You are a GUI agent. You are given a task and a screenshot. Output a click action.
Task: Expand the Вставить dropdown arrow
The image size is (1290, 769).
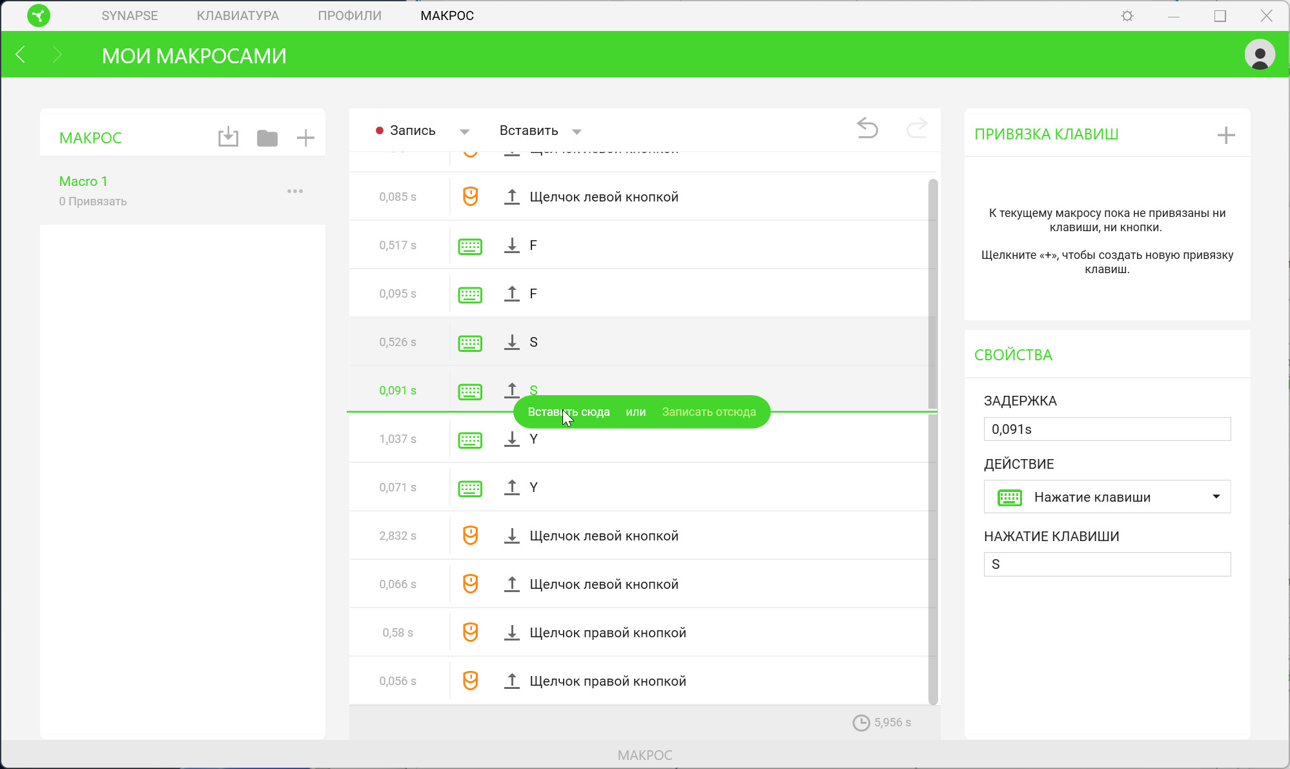point(577,132)
